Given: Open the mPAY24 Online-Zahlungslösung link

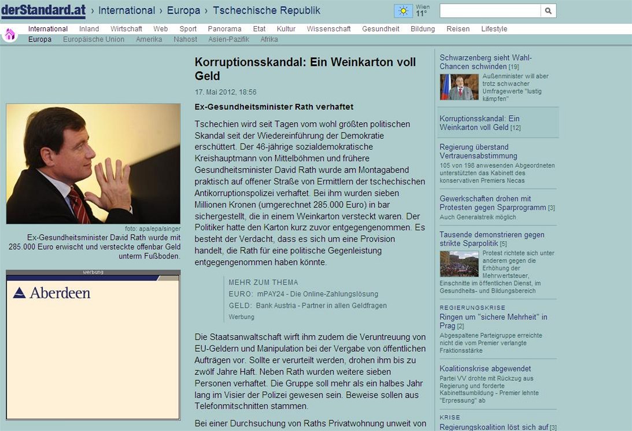Looking at the screenshot, I should (x=317, y=294).
